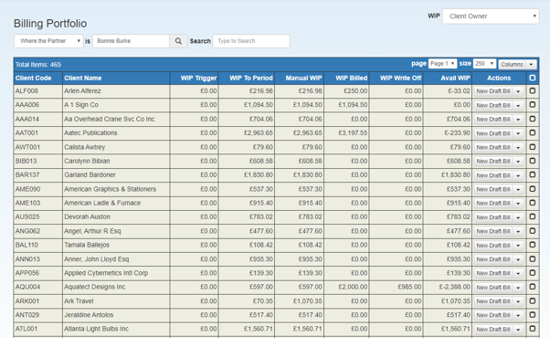Click client name 'Aa Overhead Crane Svc Co Inc'
This screenshot has height=347, width=550.
tap(110, 119)
